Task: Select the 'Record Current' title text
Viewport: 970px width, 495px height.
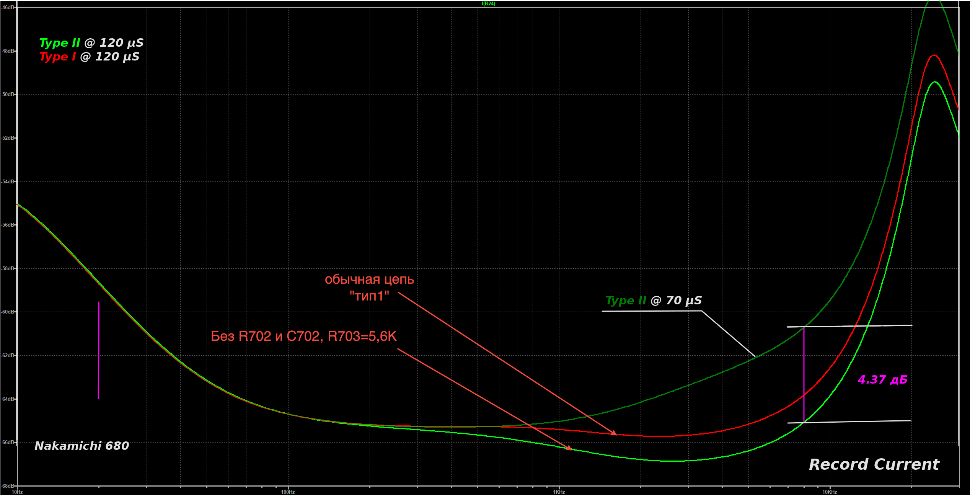Action: click(x=874, y=464)
